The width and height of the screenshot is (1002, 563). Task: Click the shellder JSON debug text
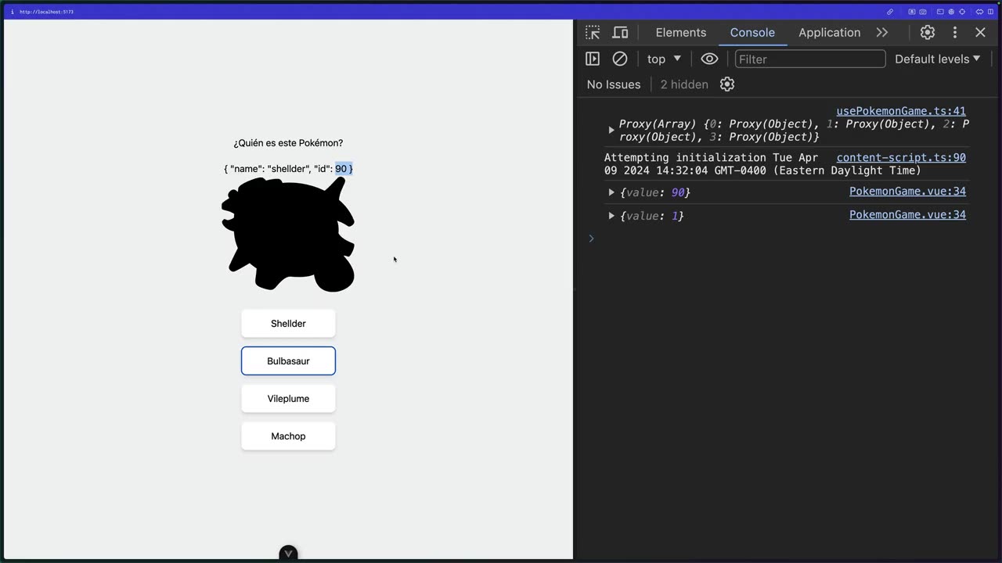coord(288,169)
